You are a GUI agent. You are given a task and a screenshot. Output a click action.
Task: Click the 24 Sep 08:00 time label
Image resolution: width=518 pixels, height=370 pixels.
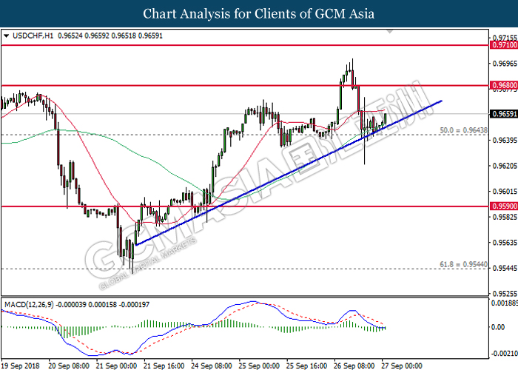tap(212, 366)
